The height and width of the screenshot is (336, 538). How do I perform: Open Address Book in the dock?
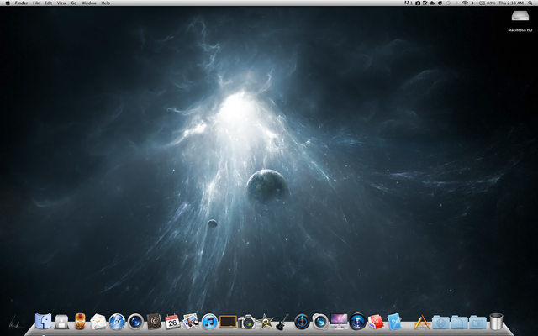[154, 321]
